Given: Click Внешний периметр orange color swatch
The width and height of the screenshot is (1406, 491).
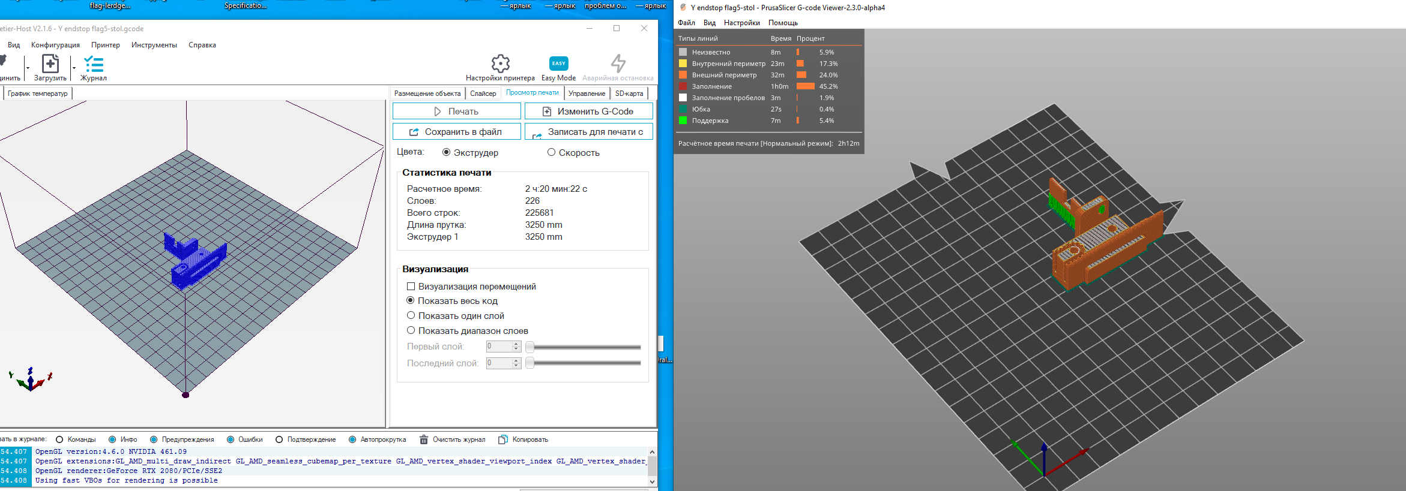Looking at the screenshot, I should coord(683,75).
